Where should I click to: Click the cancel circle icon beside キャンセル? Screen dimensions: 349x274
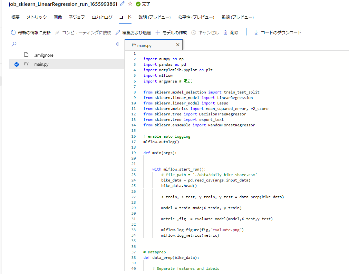[194, 33]
